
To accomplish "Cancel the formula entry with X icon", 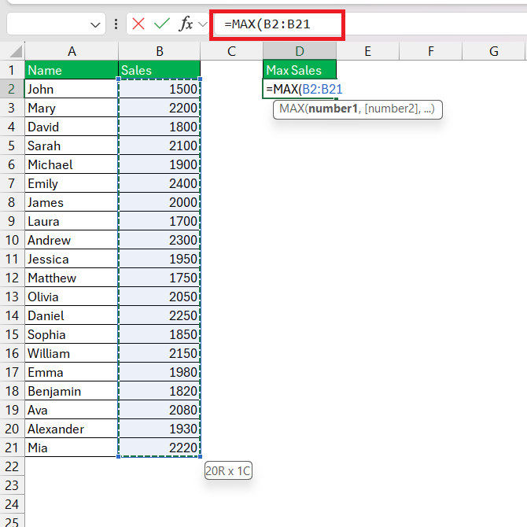I will point(138,24).
